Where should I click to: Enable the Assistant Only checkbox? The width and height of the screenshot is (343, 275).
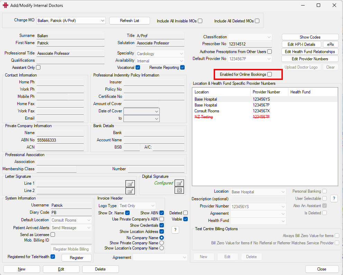(x=38, y=68)
